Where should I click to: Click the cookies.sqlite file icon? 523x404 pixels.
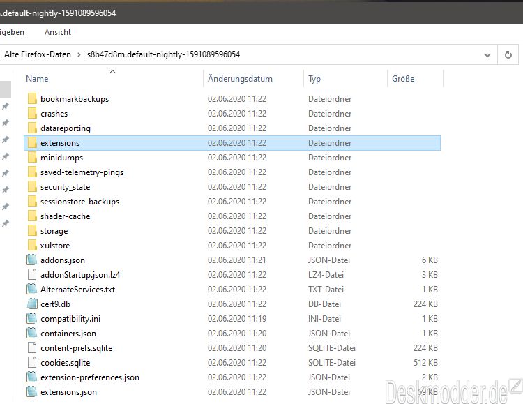click(x=31, y=363)
